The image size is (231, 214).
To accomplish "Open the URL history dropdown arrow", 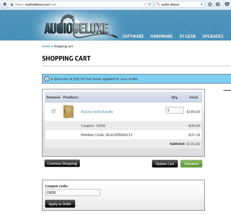I will coord(145,4).
